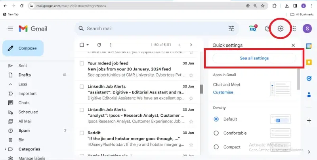Click the Chat and Meet layout thumbnail
This screenshot has width=317, height=160.
coord(281,89)
